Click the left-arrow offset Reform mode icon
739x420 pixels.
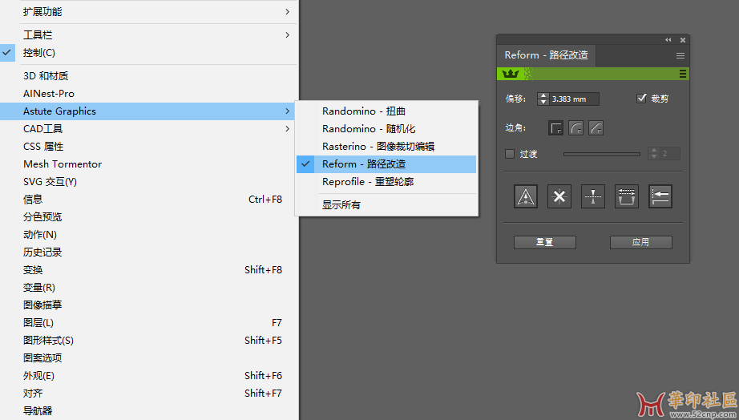[x=660, y=196]
